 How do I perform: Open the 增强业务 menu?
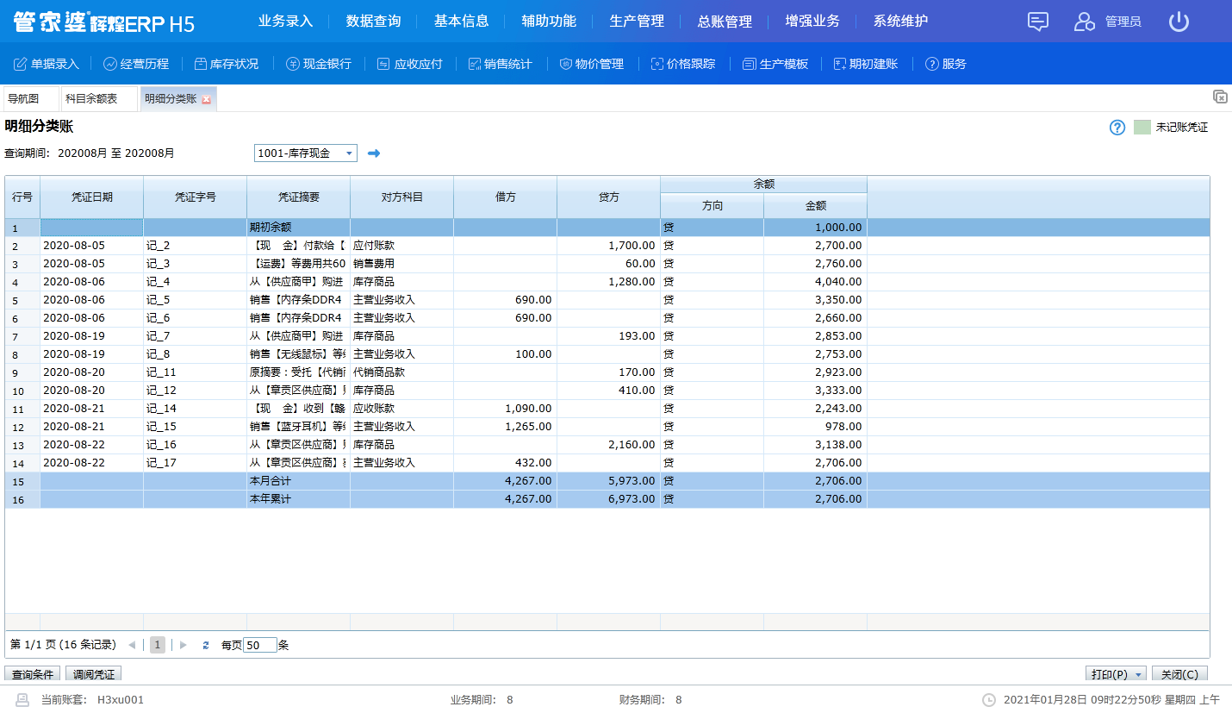click(x=812, y=22)
